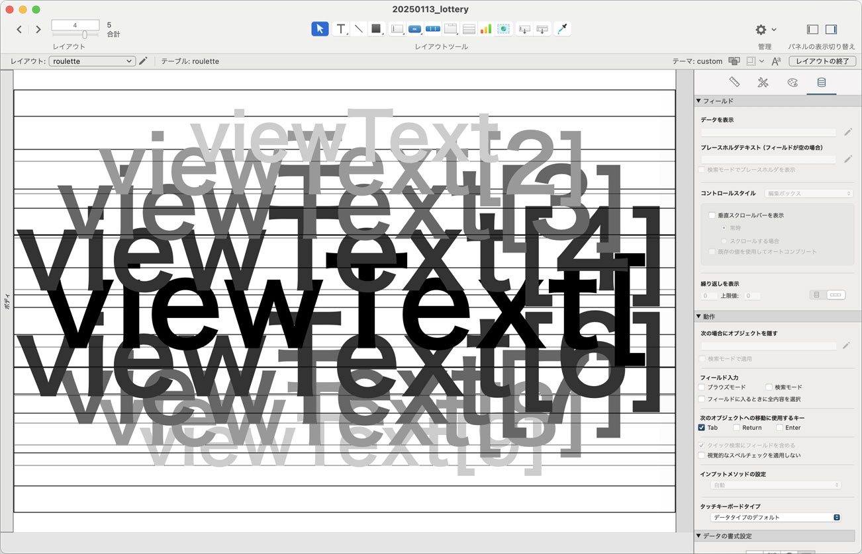Image resolution: width=862 pixels, height=554 pixels.
Task: Select the Button Bar tool
Action: [x=433, y=28]
